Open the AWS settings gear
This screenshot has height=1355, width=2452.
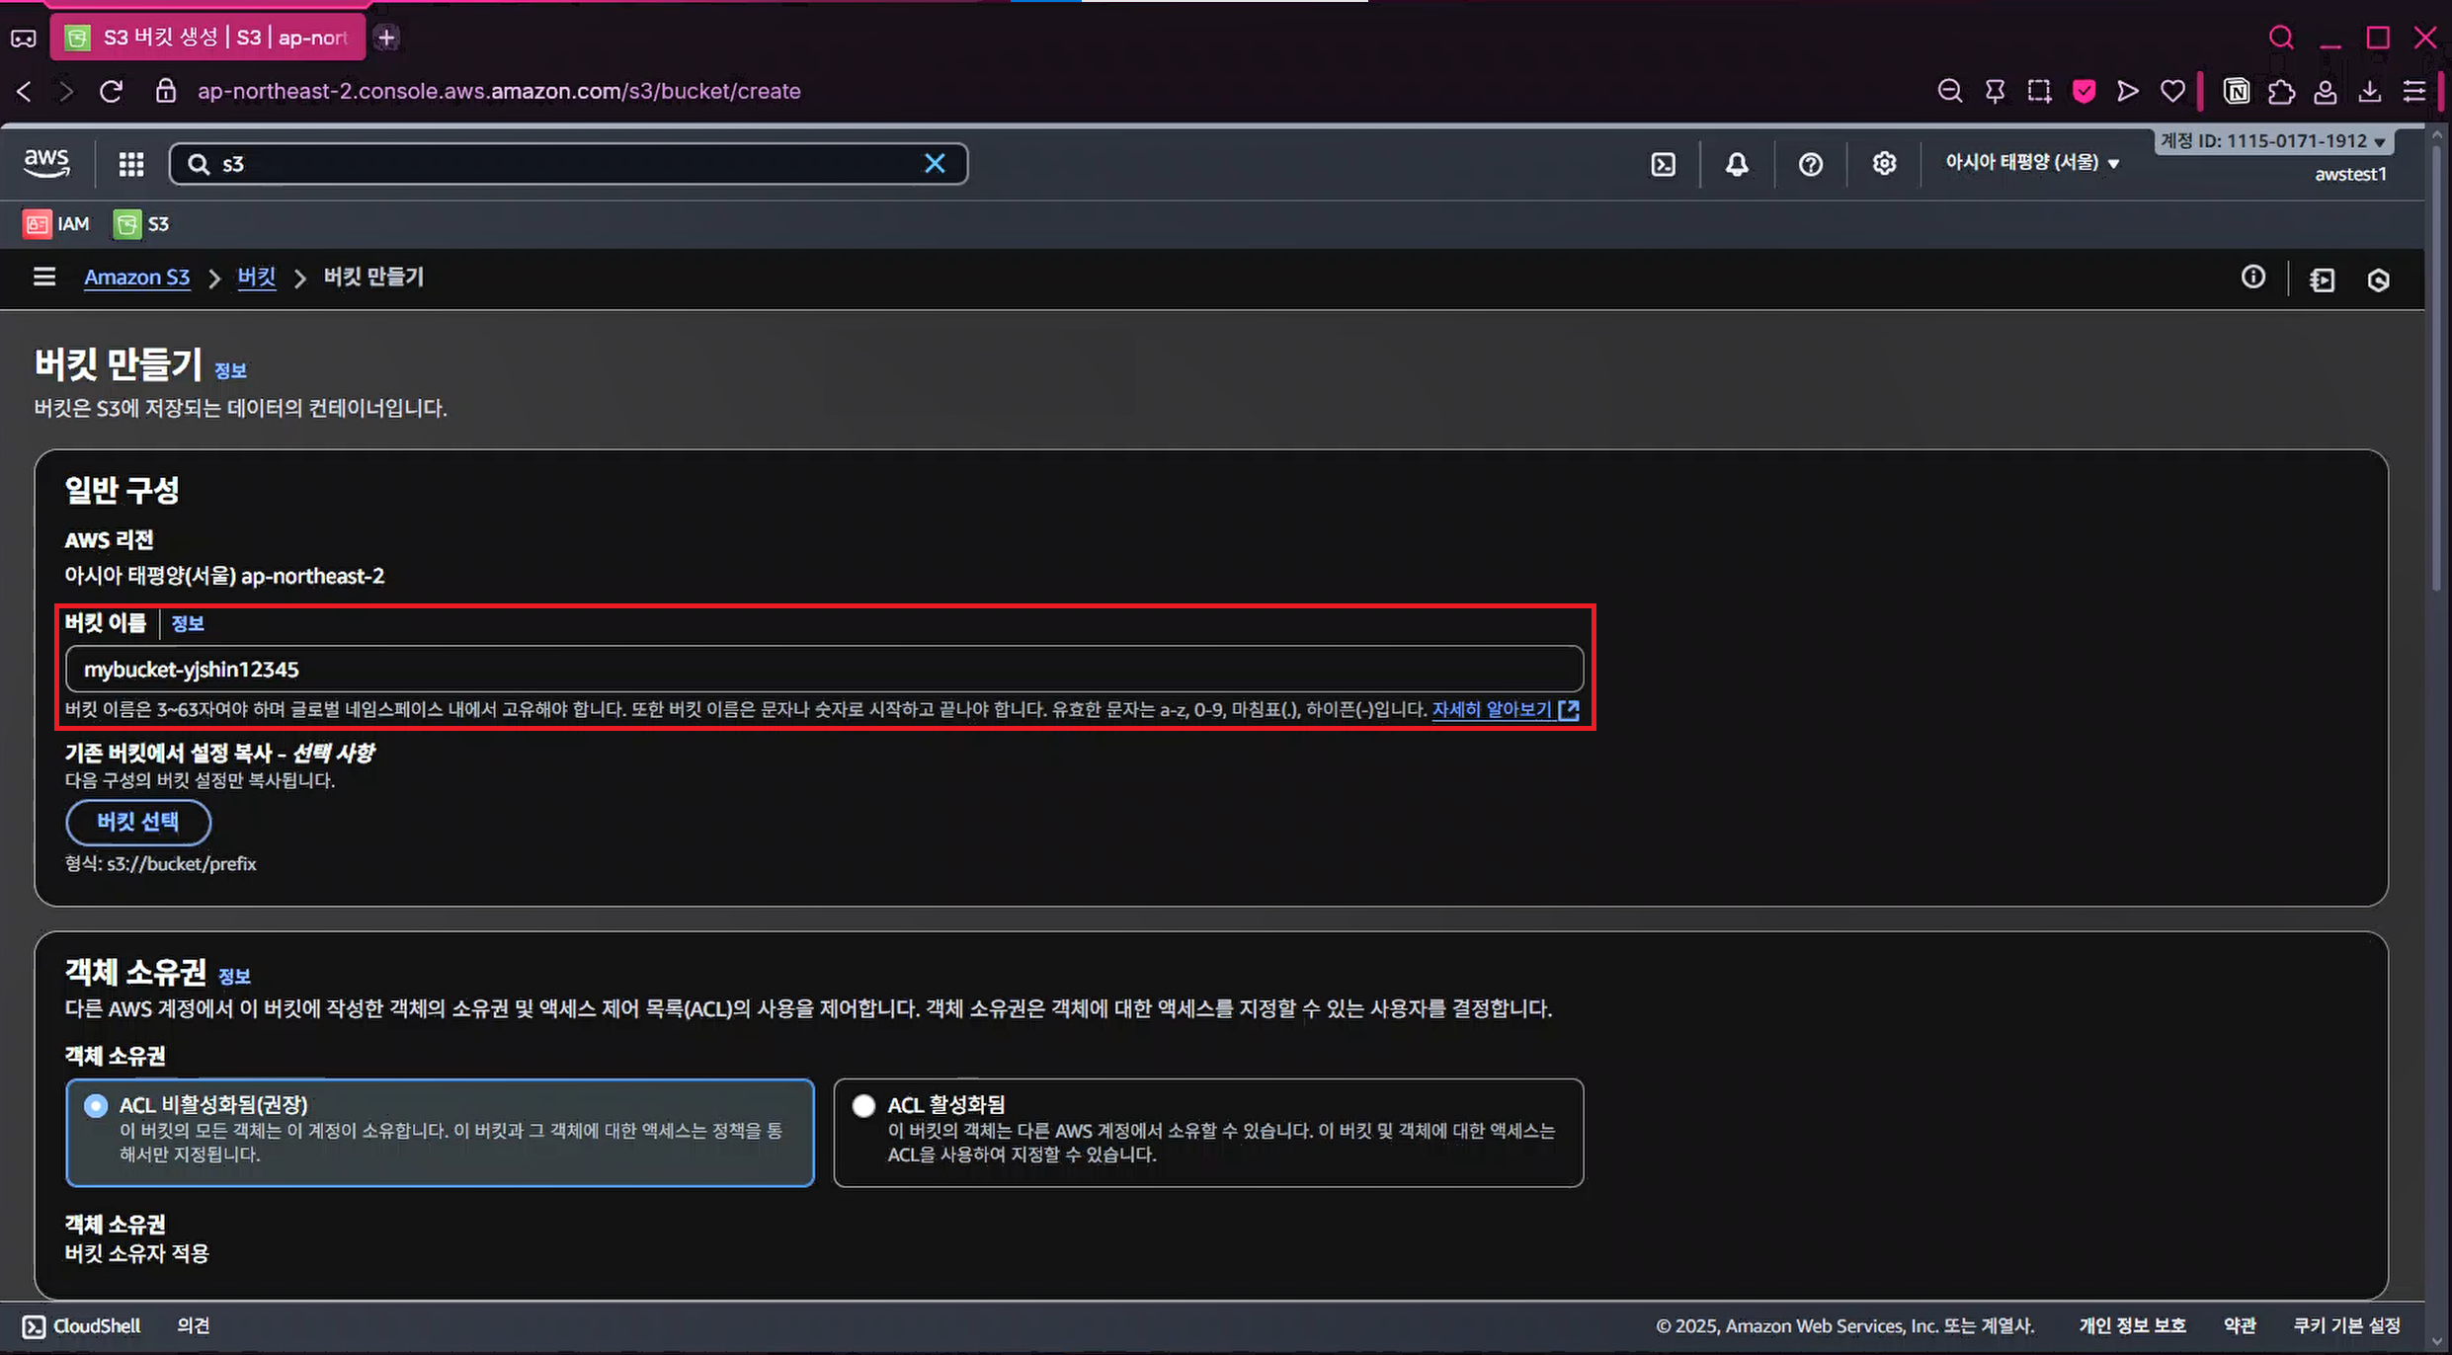tap(1884, 164)
